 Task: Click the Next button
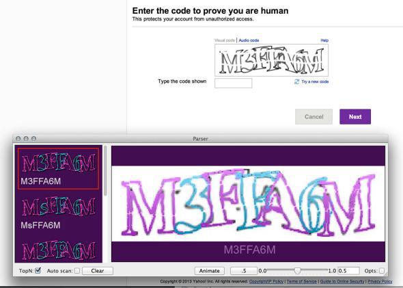355,116
